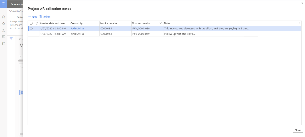The height and width of the screenshot is (137, 305).
Task: Open the app launcher waffle menu
Action: point(3,4)
